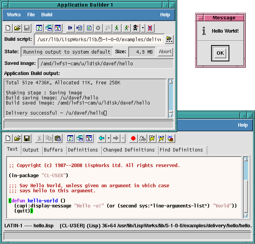Image resolution: width=255 pixels, height=244 pixels.
Task: Click the grayed sort-lines arrow icon
Action: click(108, 28)
